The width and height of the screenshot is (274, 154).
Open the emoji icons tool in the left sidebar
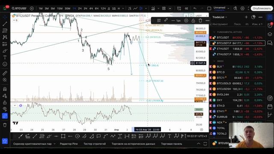[5, 64]
